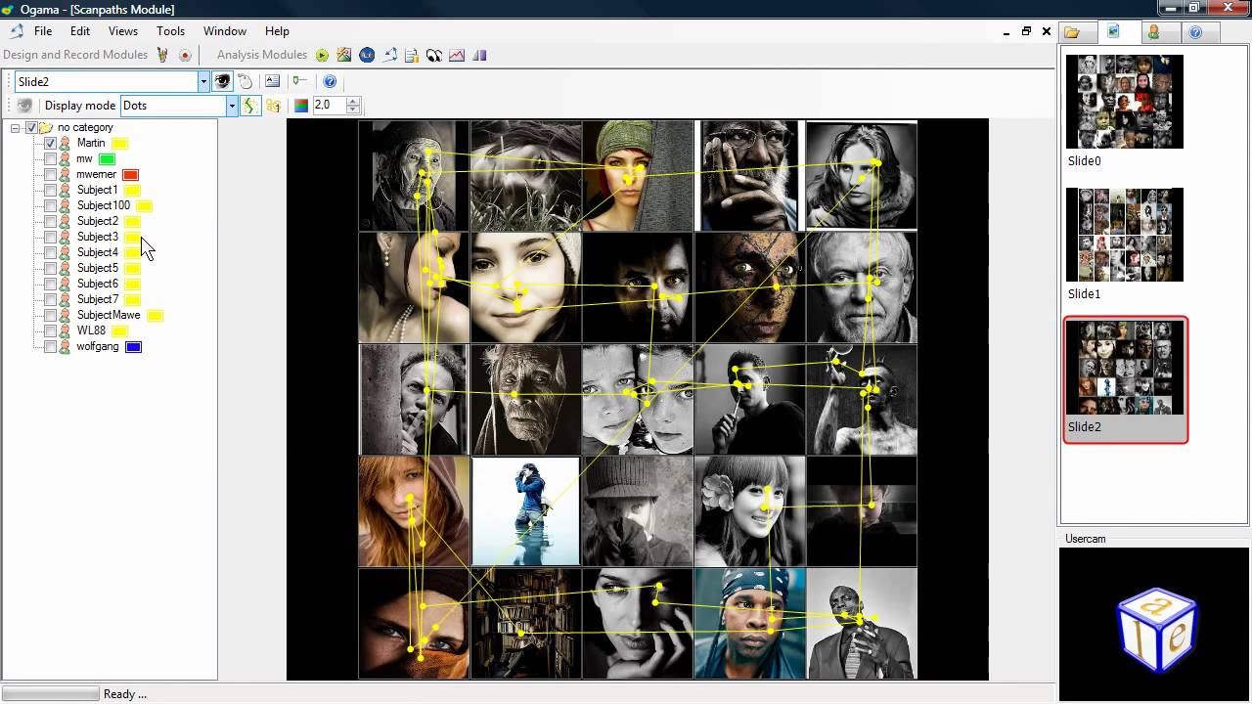Open the Scanpaths module icon
This screenshot has height=704, width=1252.
[389, 56]
